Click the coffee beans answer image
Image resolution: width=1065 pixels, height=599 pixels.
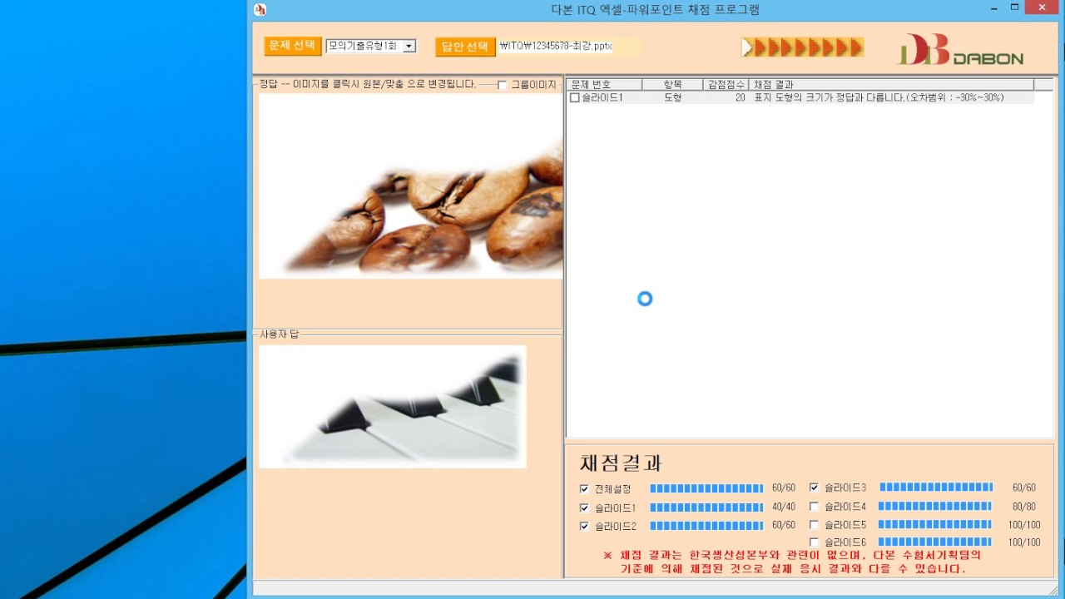(411, 186)
